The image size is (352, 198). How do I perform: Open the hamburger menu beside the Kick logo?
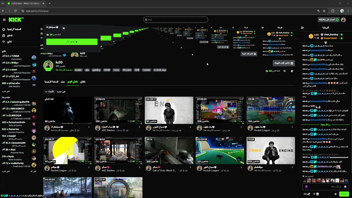coord(4,20)
